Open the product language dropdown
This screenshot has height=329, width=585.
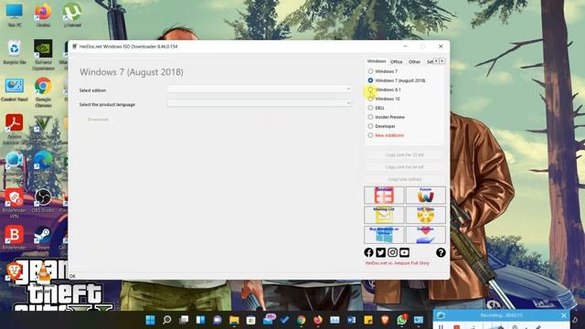pos(260,103)
